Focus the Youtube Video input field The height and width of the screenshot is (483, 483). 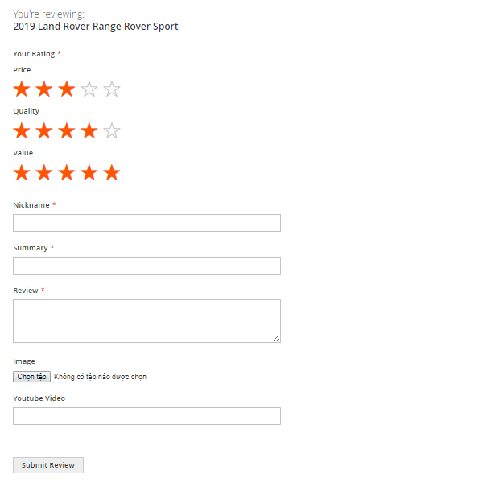click(x=147, y=416)
